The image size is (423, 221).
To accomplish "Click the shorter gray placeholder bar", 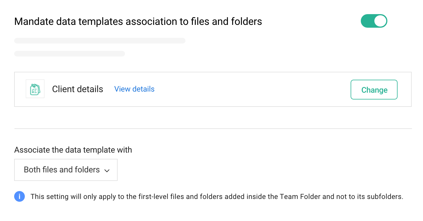I will tap(69, 54).
